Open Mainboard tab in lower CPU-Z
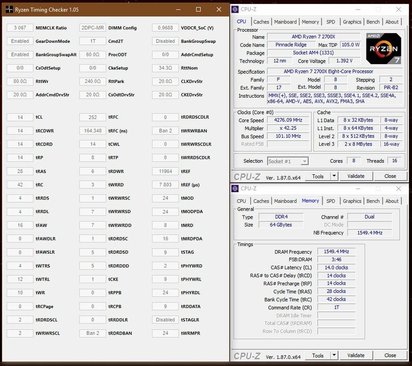 pyautogui.click(x=285, y=201)
